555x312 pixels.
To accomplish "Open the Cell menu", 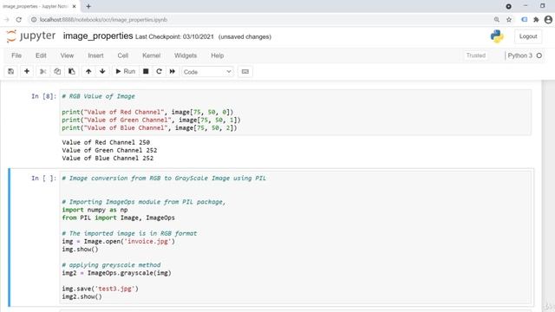I will pos(123,55).
